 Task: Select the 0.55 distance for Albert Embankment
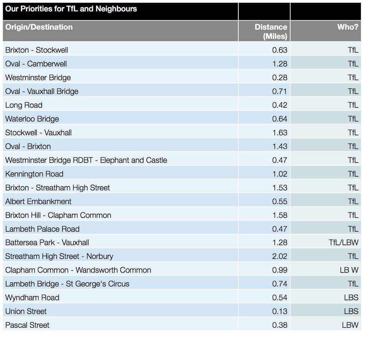tap(280, 201)
